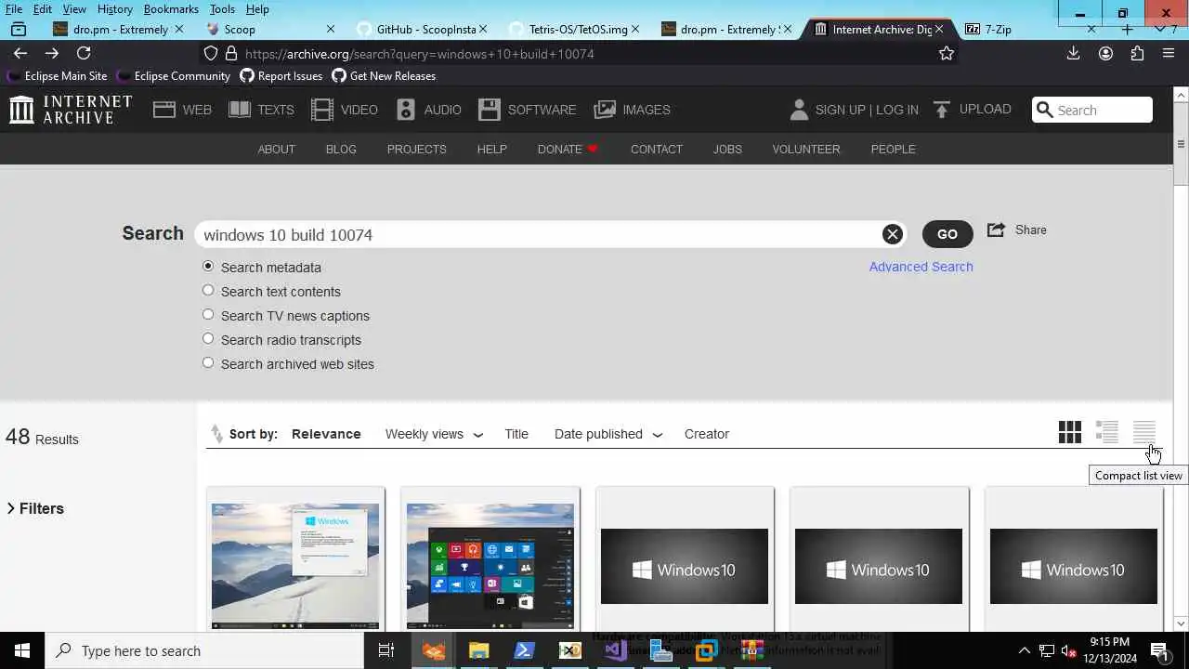The width and height of the screenshot is (1189, 669).
Task: Open the Internet Archive logo home link
Action: tap(71, 110)
